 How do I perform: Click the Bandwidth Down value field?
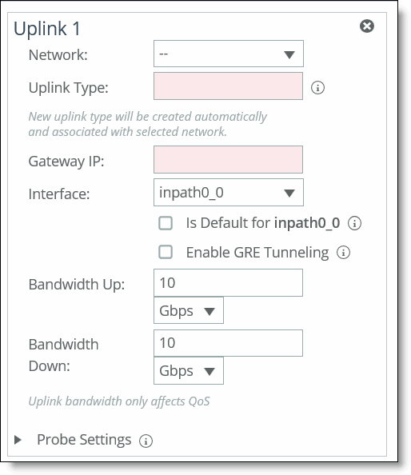click(228, 343)
